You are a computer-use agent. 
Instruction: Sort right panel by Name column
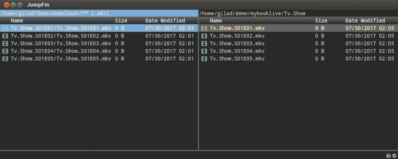click(x=216, y=21)
